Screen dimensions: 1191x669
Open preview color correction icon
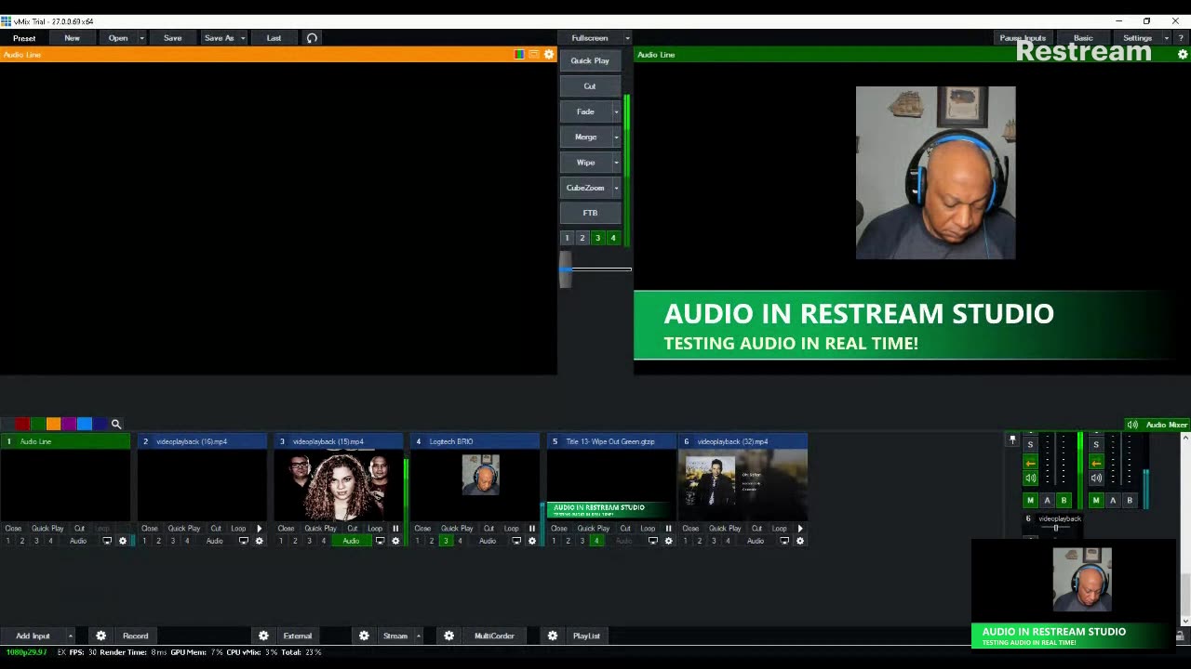click(519, 55)
